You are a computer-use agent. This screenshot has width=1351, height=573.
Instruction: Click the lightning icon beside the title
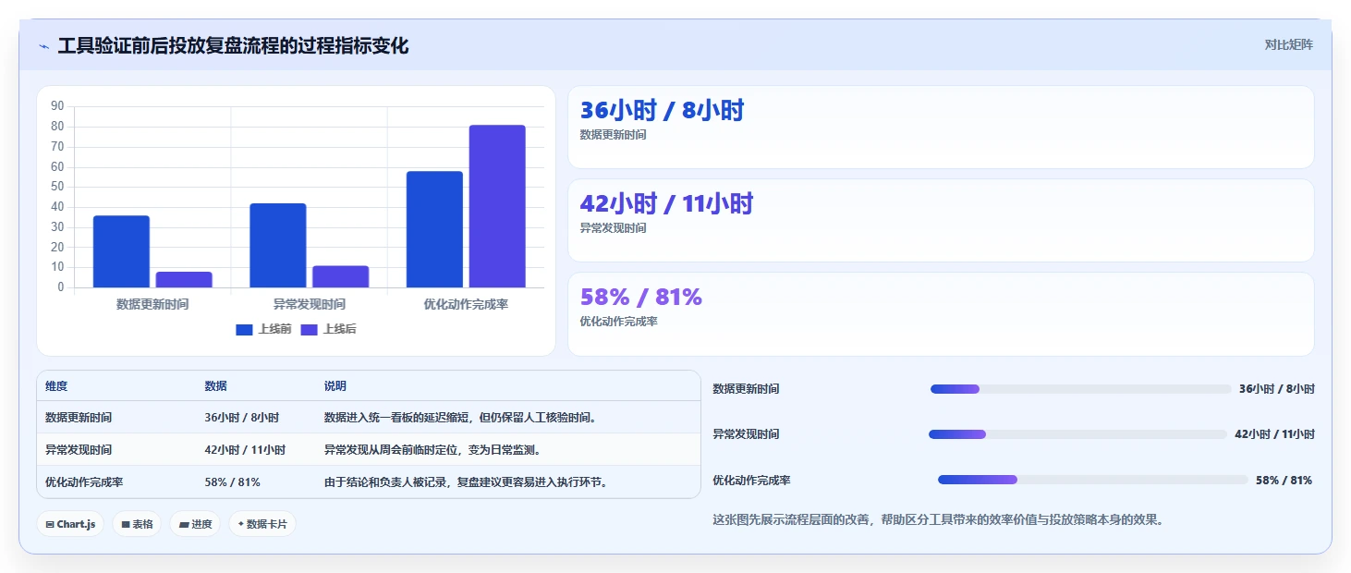tap(44, 46)
